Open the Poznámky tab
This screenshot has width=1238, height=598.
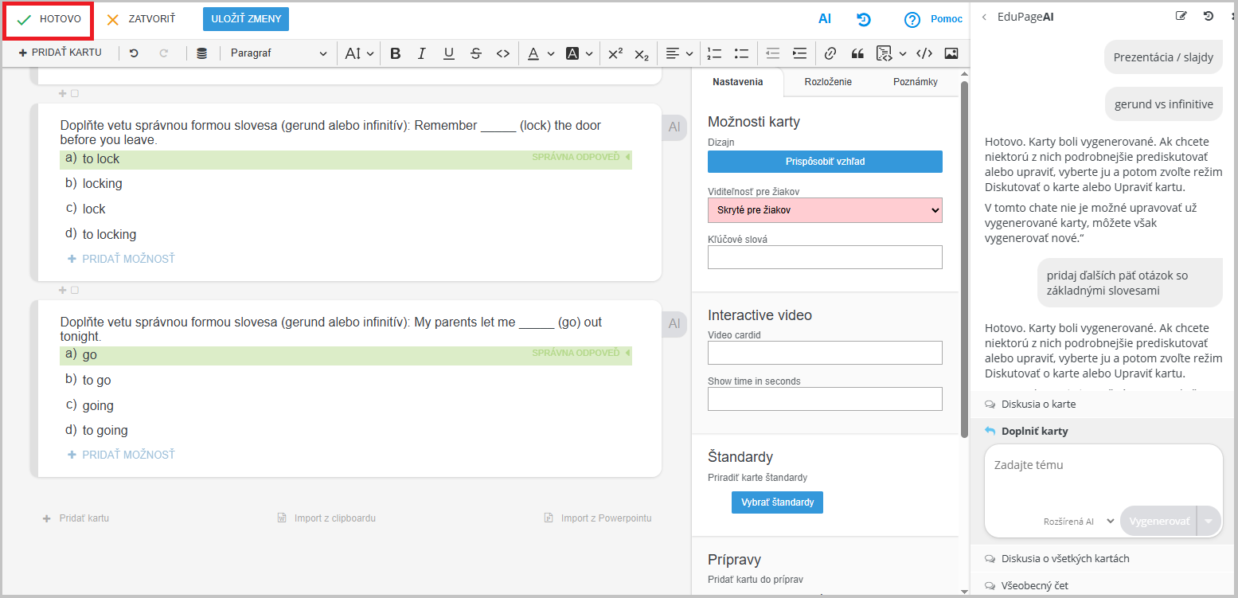(x=915, y=82)
